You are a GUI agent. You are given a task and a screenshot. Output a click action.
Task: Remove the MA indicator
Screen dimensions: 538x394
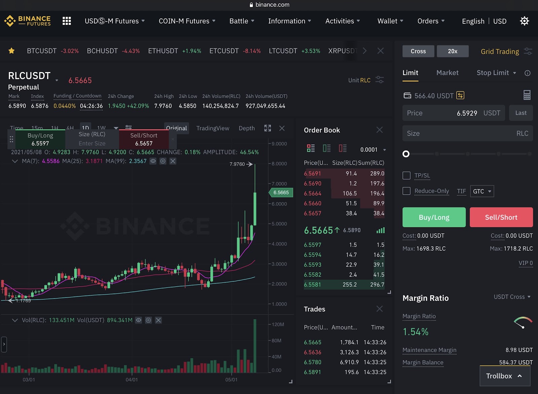[x=173, y=161]
